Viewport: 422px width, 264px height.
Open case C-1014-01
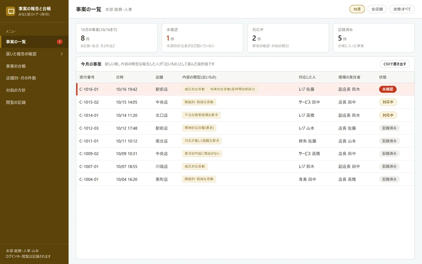click(245, 115)
